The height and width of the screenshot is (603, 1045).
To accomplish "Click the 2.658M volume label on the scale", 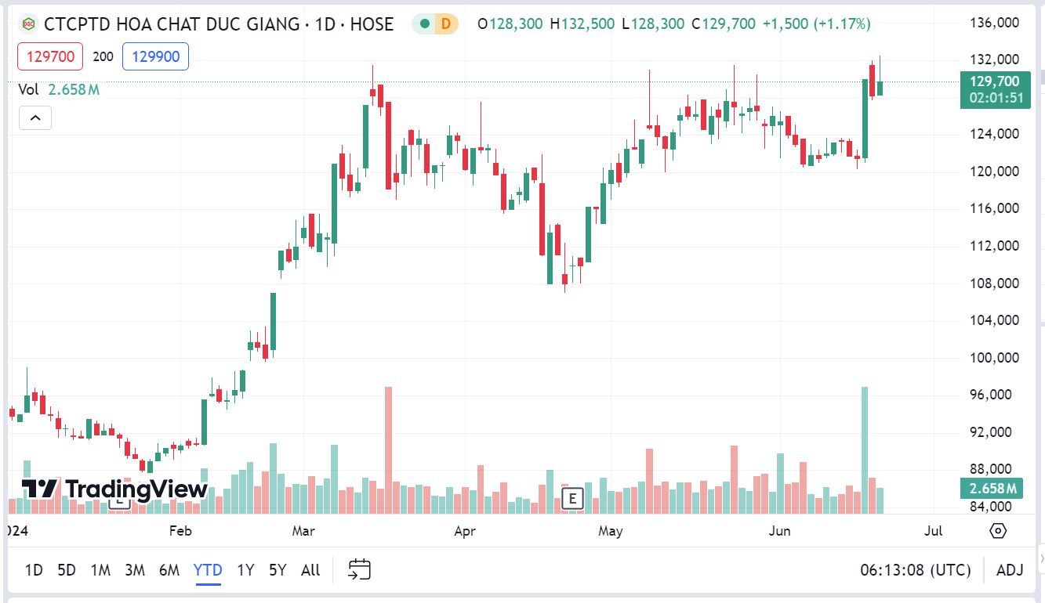I will coord(995,489).
